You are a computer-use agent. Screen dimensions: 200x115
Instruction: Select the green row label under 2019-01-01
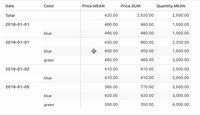point(49,60)
